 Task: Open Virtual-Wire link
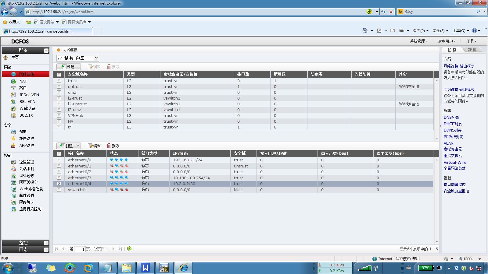click(x=455, y=162)
